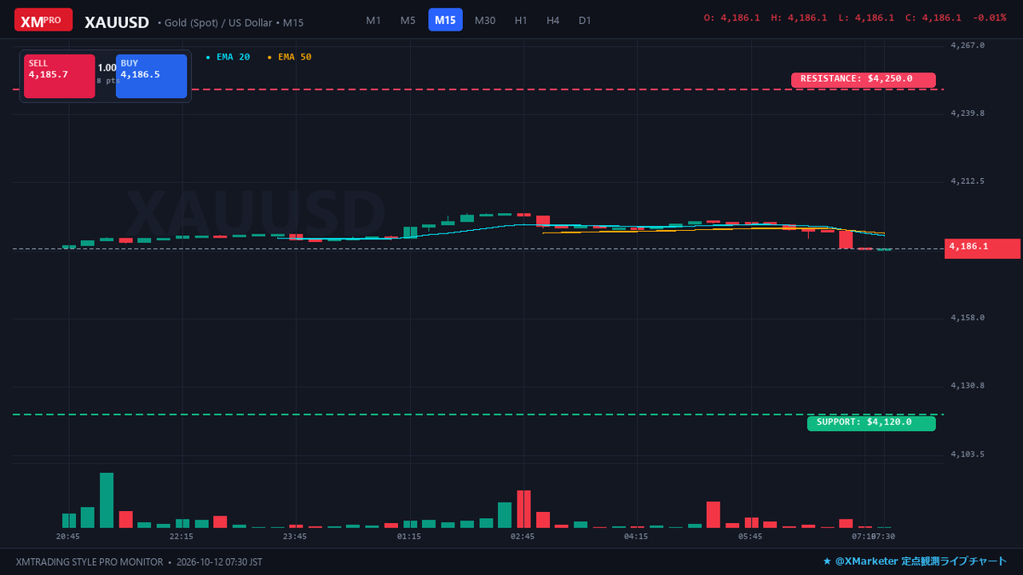The image size is (1023, 575).
Task: Click the 22:15 time axis label
Action: (x=182, y=537)
